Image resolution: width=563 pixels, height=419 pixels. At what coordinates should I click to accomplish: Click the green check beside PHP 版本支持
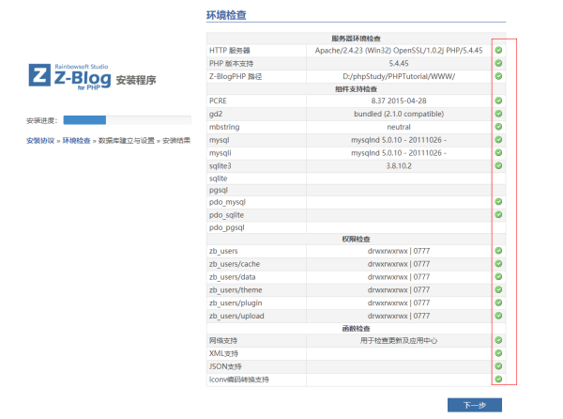click(x=498, y=63)
